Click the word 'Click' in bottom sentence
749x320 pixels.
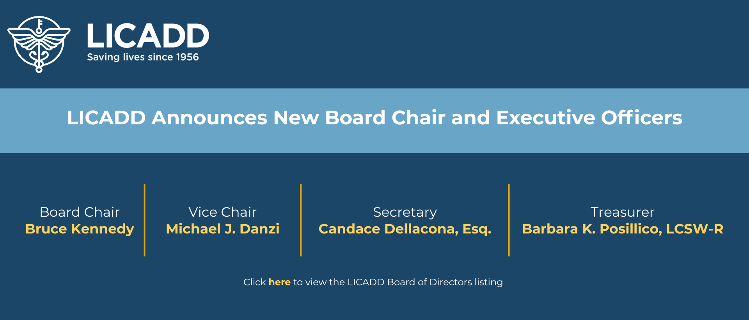pos(254,282)
